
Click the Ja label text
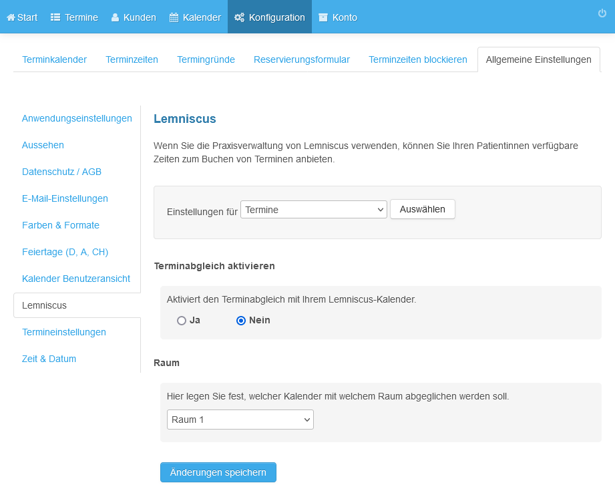pos(195,320)
